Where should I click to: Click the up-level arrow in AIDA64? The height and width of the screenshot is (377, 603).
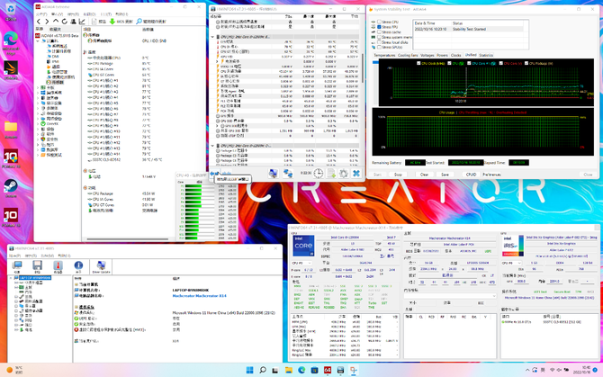[56, 22]
